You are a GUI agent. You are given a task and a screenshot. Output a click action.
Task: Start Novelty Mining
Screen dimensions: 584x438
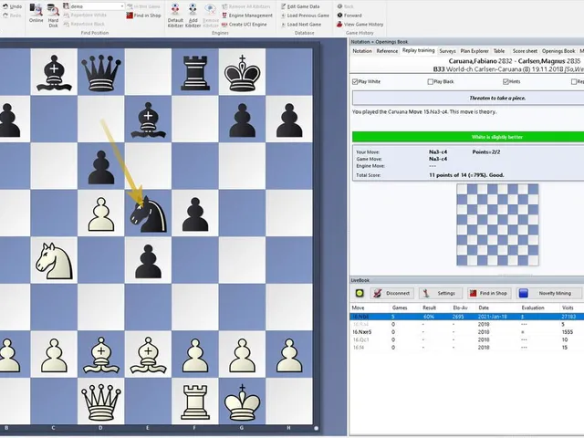coord(549,293)
